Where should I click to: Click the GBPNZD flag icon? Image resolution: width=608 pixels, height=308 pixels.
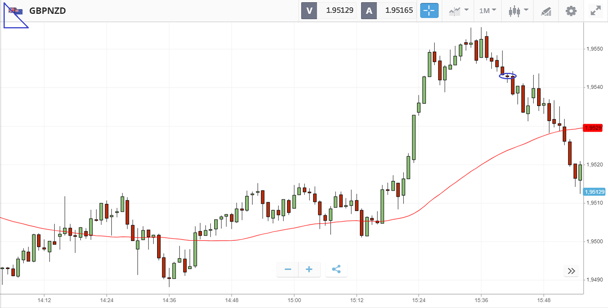tap(16, 11)
